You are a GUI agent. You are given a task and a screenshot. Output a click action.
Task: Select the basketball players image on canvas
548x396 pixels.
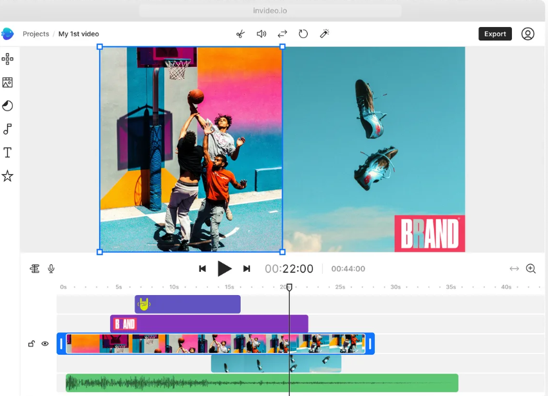(x=191, y=149)
